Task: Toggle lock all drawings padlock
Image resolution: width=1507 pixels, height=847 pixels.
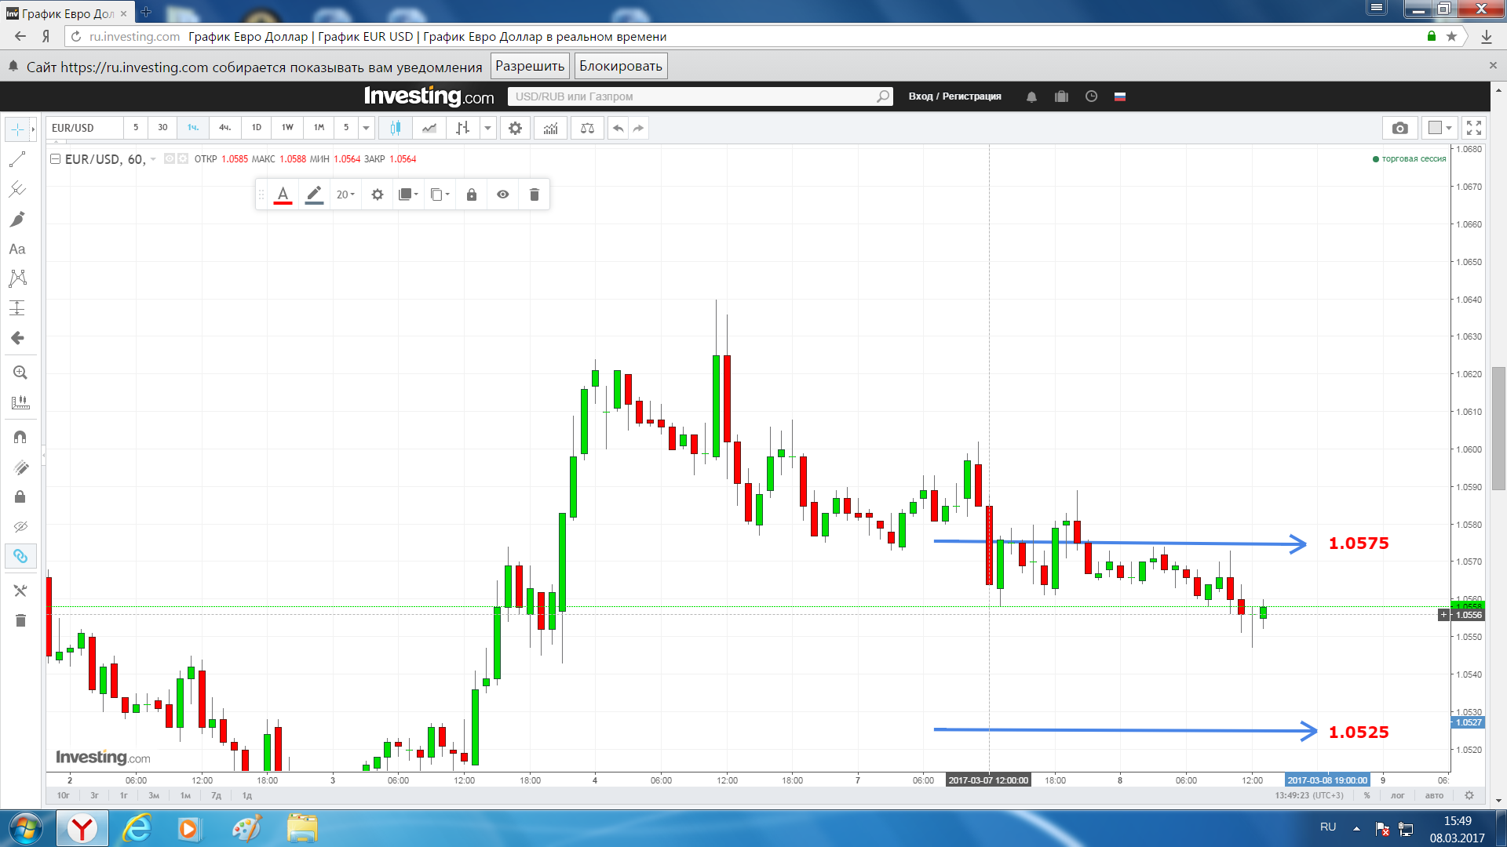Action: pos(20,496)
